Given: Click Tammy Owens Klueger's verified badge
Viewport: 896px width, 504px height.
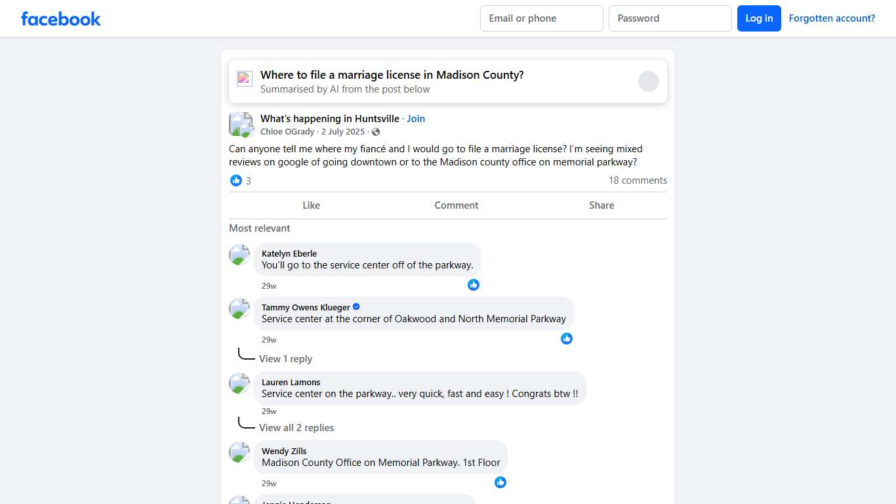Looking at the screenshot, I should pyautogui.click(x=356, y=306).
